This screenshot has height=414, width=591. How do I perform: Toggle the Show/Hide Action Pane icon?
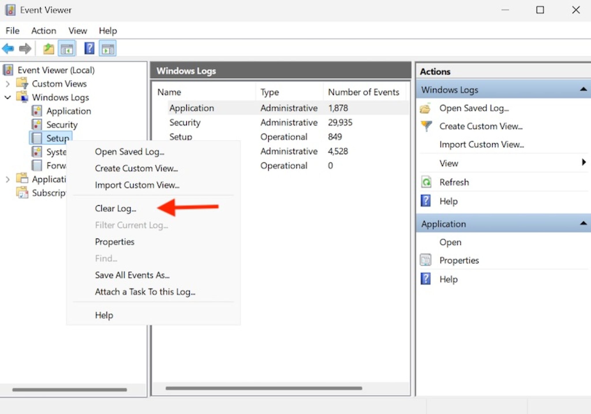pos(108,48)
